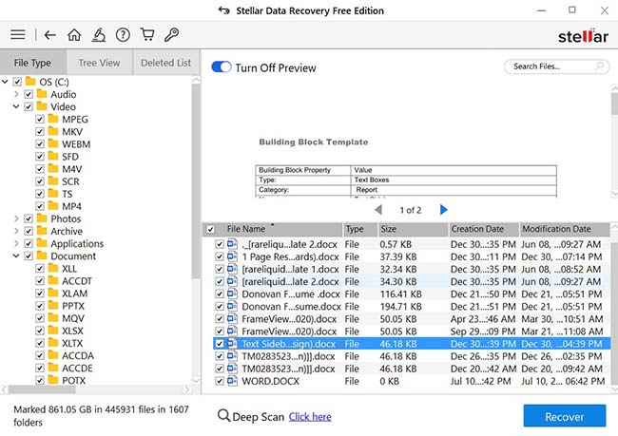This screenshot has height=436, width=618.
Task: Click the microscope scan icon
Action: (x=99, y=34)
